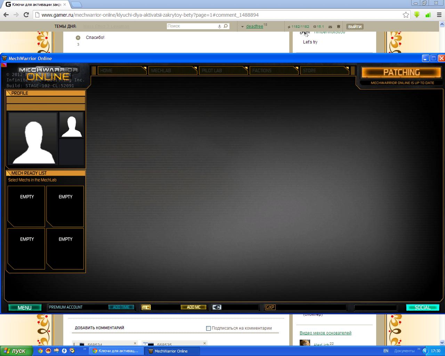The width and height of the screenshot is (445, 356).
Task: Click the G 15.1 rating indicator
Action: point(318,26)
